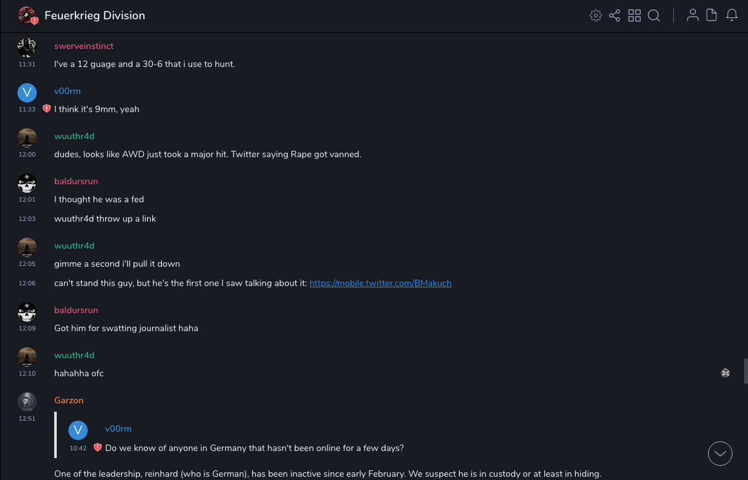Open the files panel icon
The image size is (748, 480).
coord(712,15)
